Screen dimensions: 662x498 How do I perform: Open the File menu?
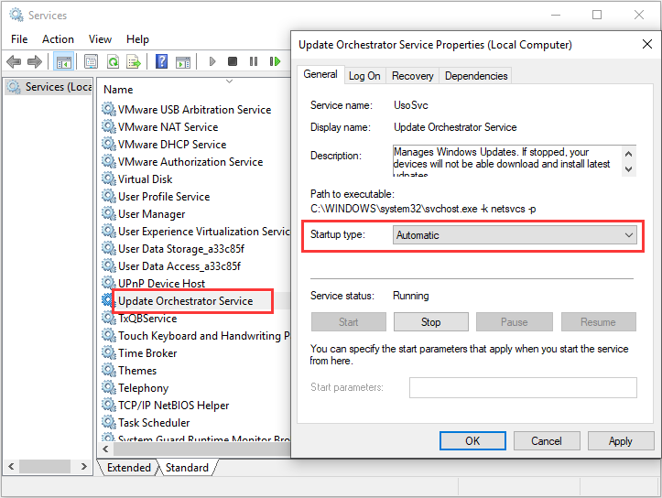coord(19,39)
